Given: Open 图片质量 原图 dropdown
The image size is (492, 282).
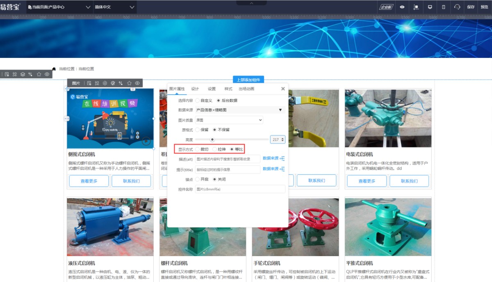Looking at the screenshot, I should 229,120.
